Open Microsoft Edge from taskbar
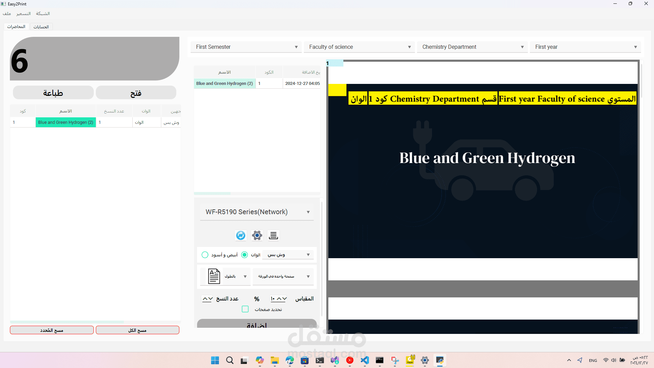The height and width of the screenshot is (368, 654). [290, 360]
